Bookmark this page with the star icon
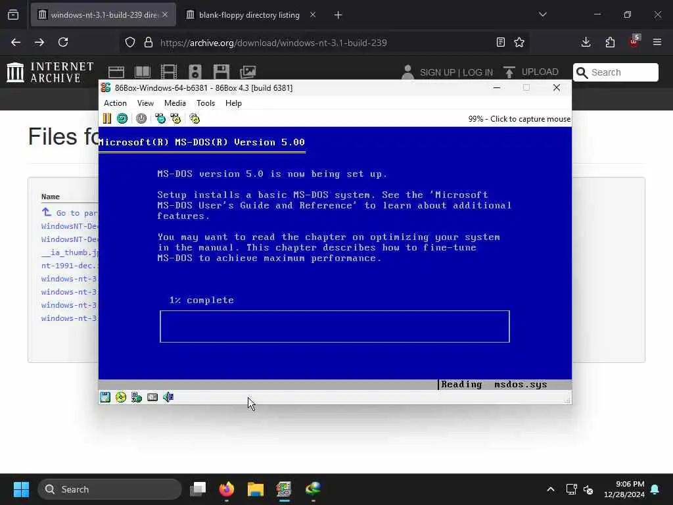 pyautogui.click(x=519, y=42)
